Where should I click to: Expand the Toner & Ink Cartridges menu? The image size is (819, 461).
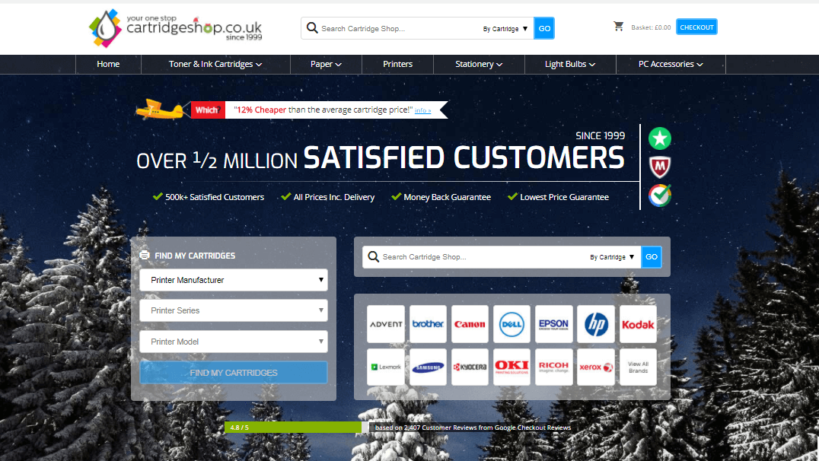pyautogui.click(x=215, y=64)
